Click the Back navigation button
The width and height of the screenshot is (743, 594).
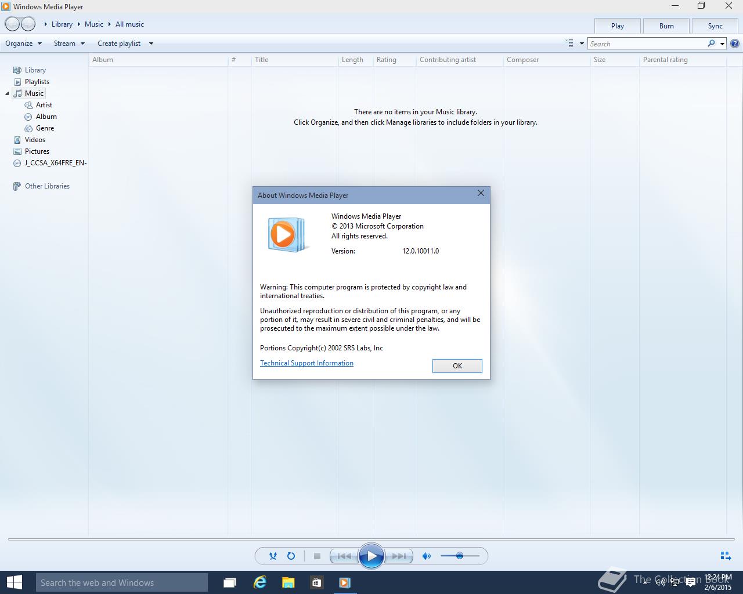pos(12,24)
